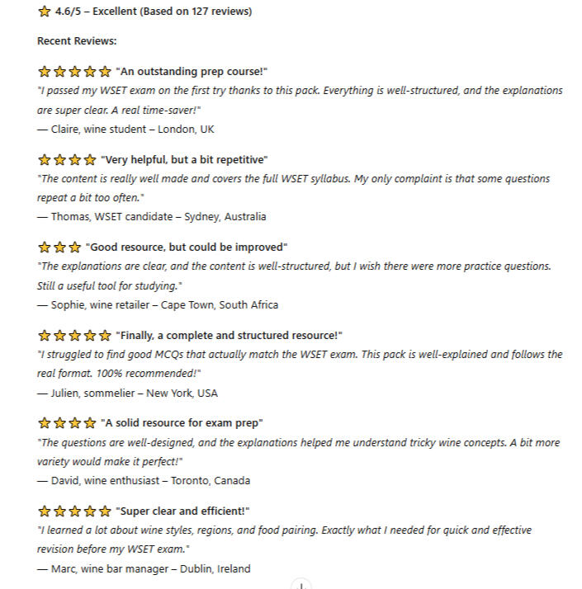Click "Finally, a complete and structured resource!" heading
The width and height of the screenshot is (582, 589).
pyautogui.click(x=229, y=336)
